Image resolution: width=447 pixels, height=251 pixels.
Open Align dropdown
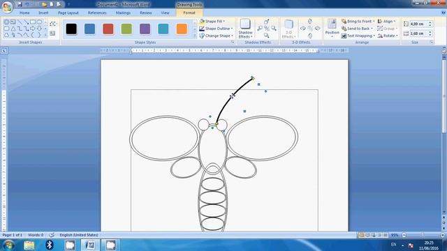pos(386,22)
